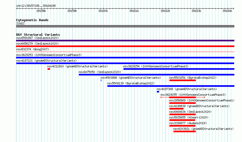Screen dimensions: 242x142
Task: Click the blue nsv4197221 variant bar
Action: coord(125,63)
